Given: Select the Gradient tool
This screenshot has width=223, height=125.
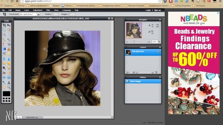Looking at the screenshot, I should point(4,49).
